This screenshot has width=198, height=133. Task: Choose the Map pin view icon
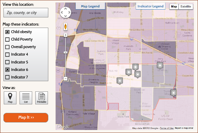(x=10, y=98)
